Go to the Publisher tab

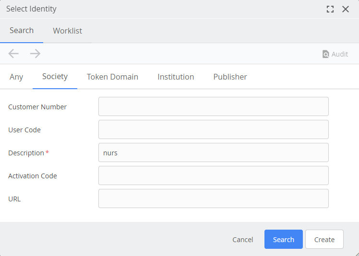tap(230, 77)
